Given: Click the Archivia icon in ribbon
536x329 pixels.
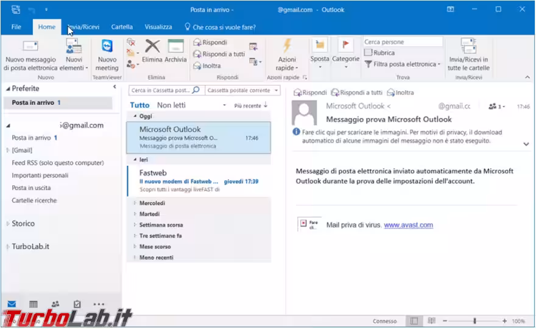Looking at the screenshot, I should [x=175, y=48].
